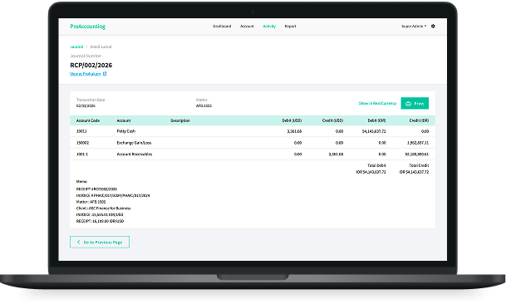The image size is (506, 304).
Task: Click the Transaction Date value
Action: tap(86, 105)
